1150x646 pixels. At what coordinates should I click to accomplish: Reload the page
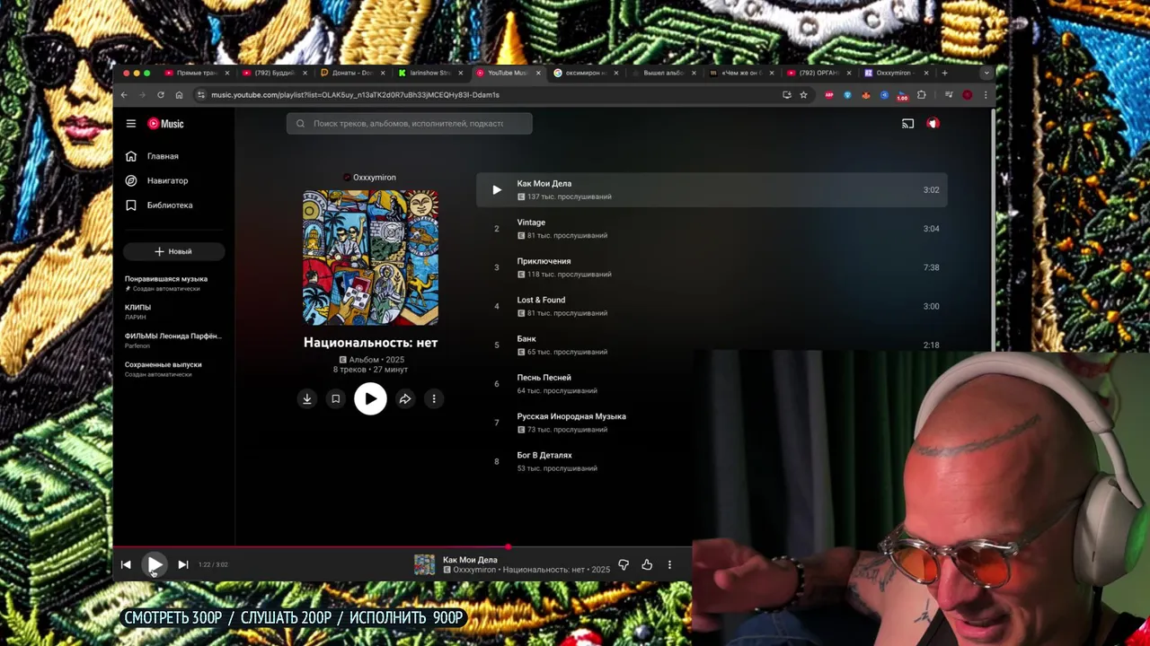point(161,95)
